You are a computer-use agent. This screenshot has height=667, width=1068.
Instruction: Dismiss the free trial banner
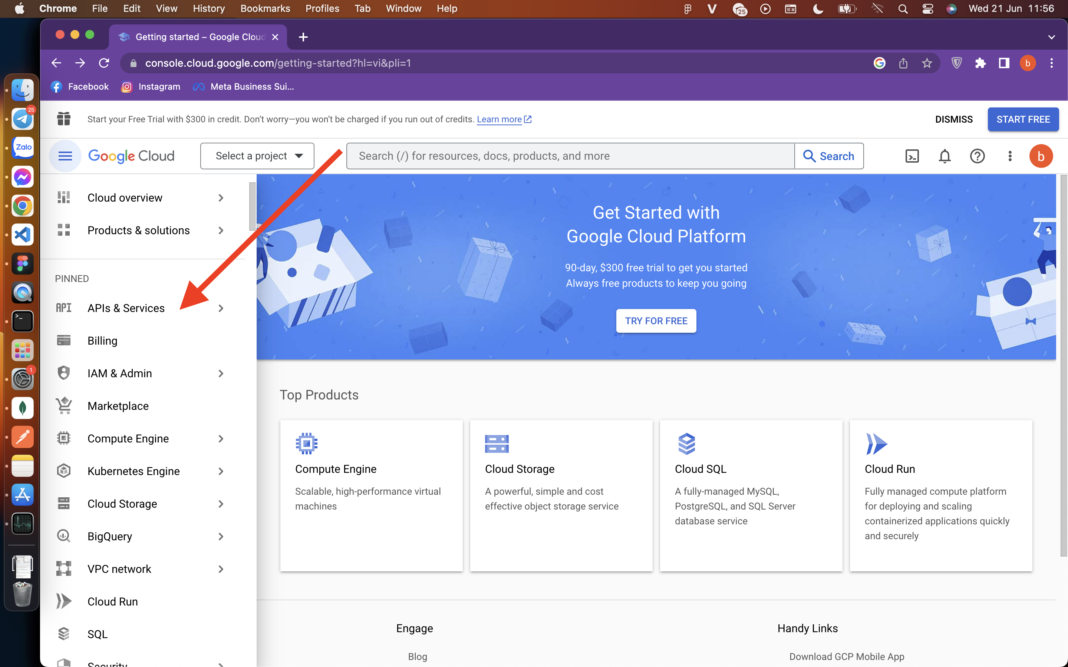[x=954, y=119]
